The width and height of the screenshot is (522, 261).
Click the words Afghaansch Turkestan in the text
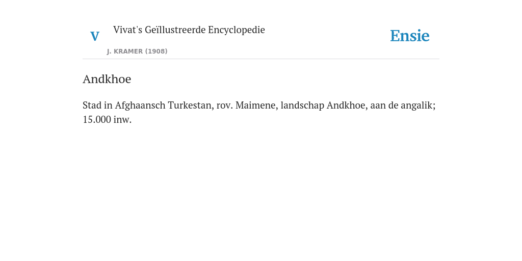click(x=164, y=105)
